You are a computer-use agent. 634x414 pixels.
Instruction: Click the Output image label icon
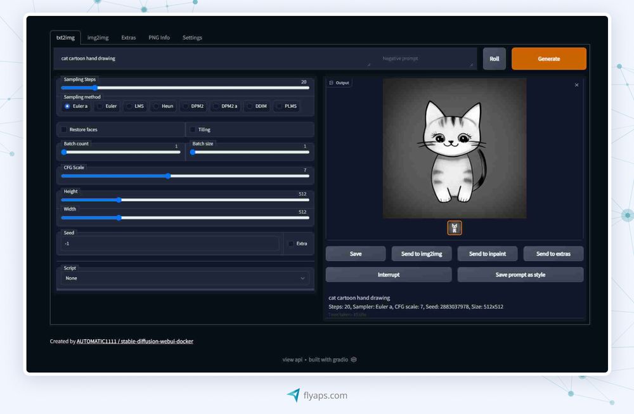[331, 83]
